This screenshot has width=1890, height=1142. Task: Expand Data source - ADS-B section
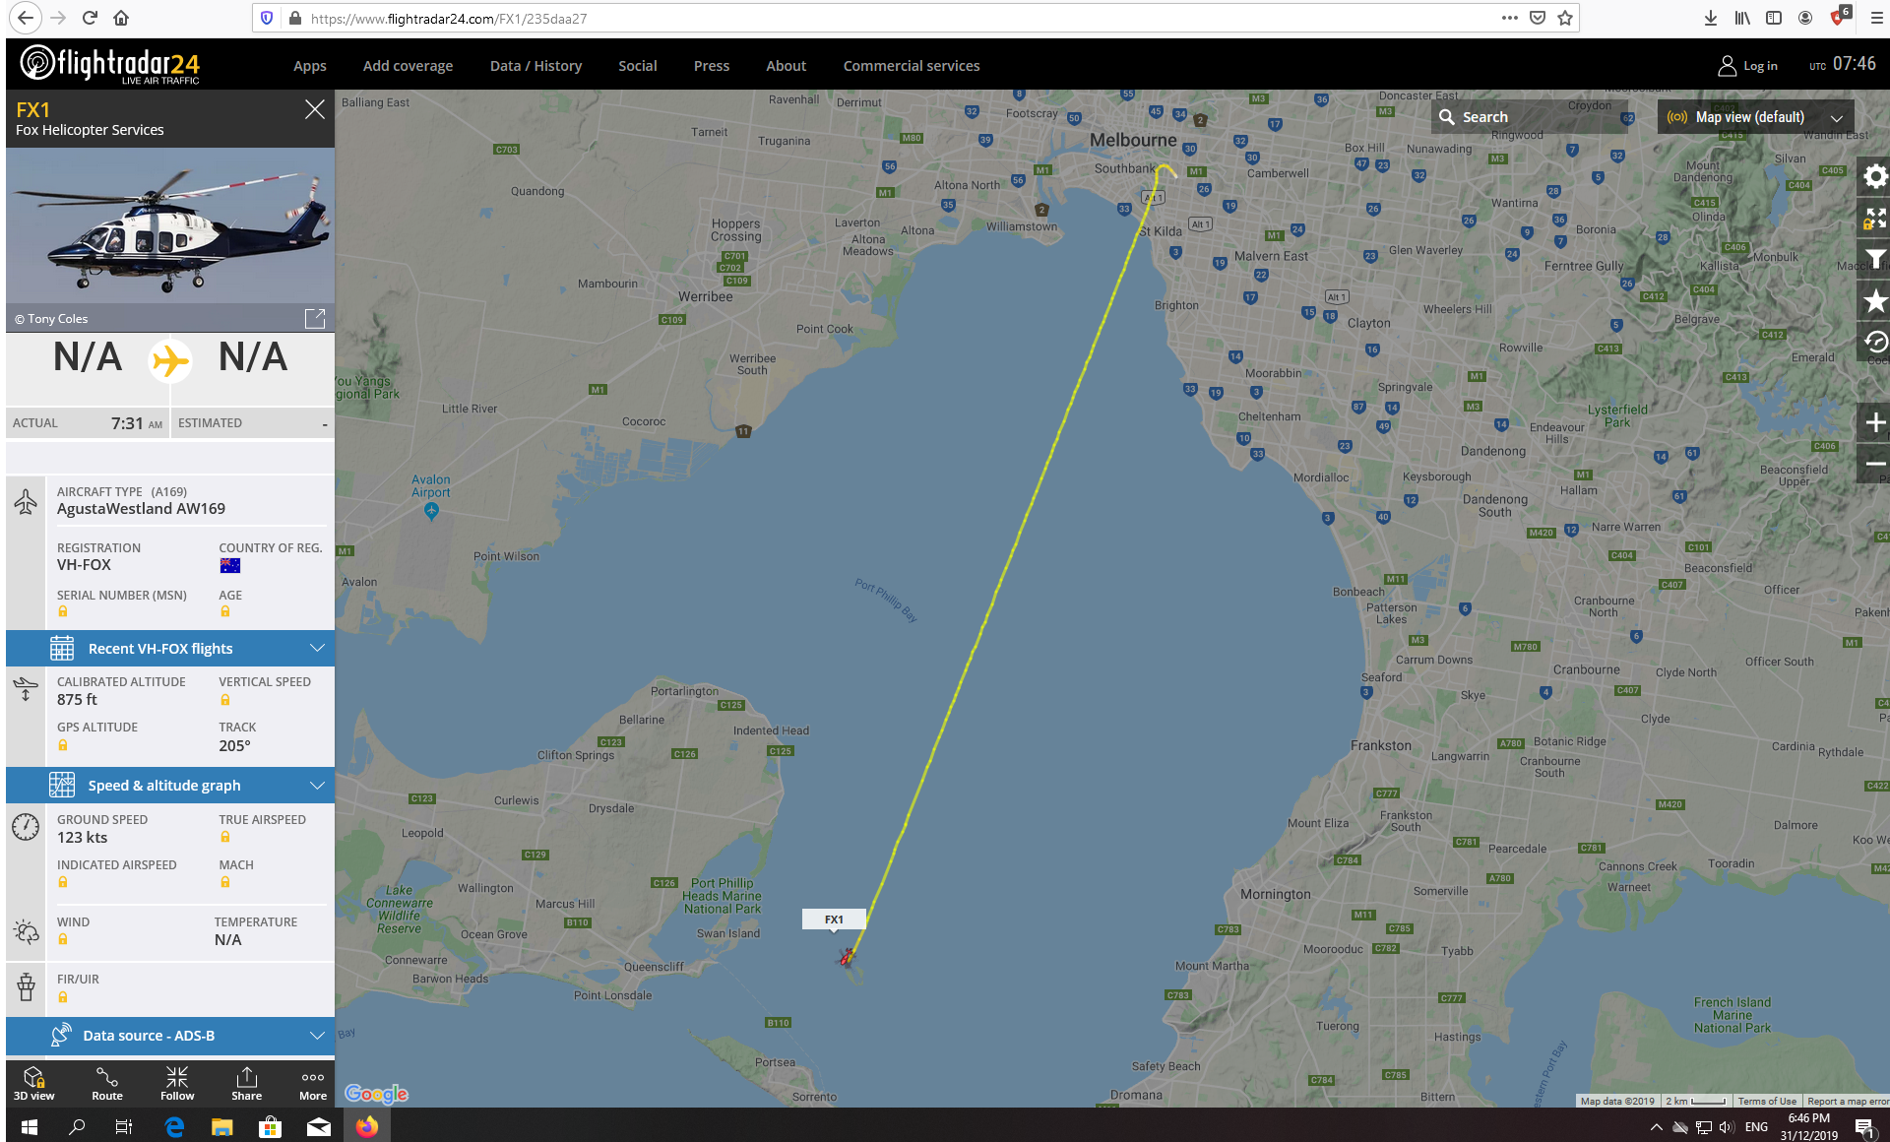170,1036
